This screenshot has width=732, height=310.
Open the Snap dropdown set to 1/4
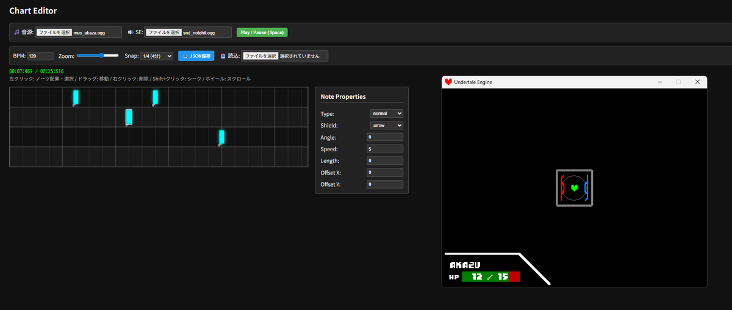click(157, 56)
